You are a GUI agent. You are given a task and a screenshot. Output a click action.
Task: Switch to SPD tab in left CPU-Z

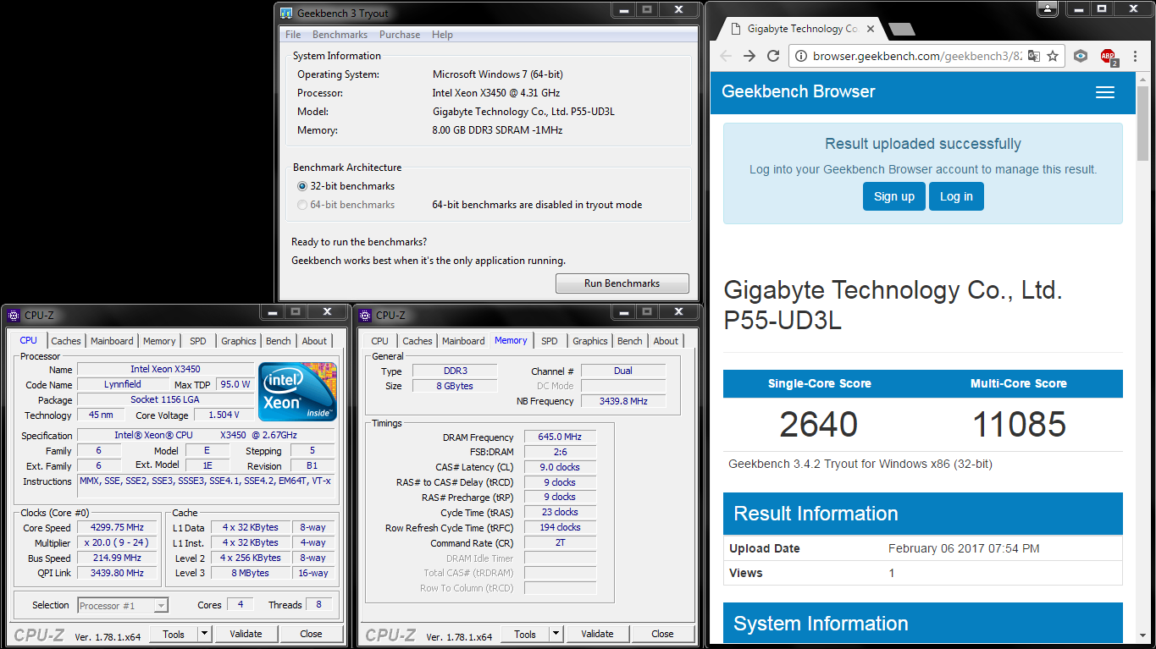pos(198,341)
